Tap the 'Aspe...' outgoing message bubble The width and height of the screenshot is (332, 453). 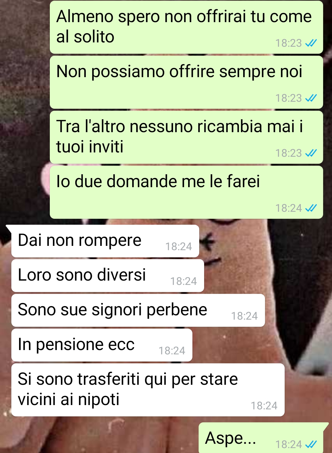click(x=261, y=438)
